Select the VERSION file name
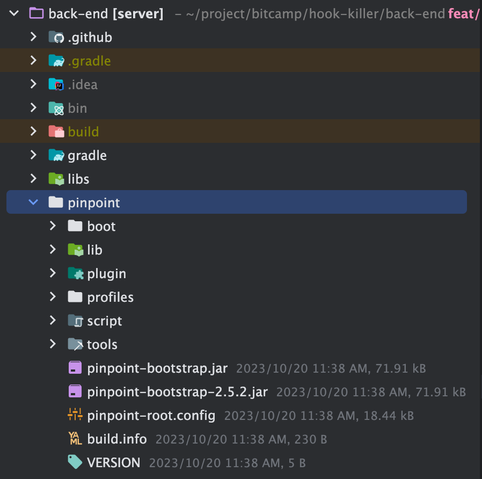Viewport: 482px width, 479px height. [x=114, y=463]
